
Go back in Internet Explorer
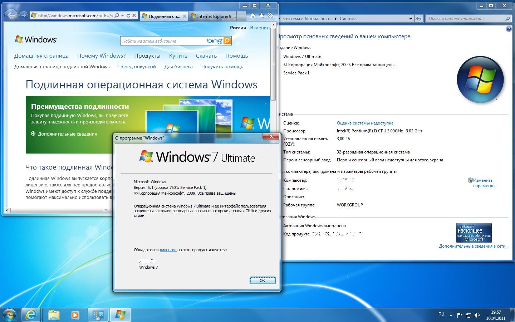coord(11,15)
